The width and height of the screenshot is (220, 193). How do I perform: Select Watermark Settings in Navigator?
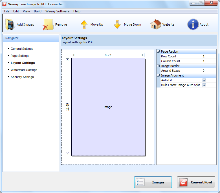(x=24, y=70)
